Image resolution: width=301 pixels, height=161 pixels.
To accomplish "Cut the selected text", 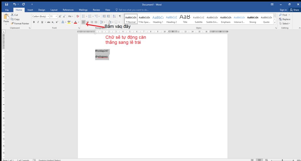I will pos(14,15).
